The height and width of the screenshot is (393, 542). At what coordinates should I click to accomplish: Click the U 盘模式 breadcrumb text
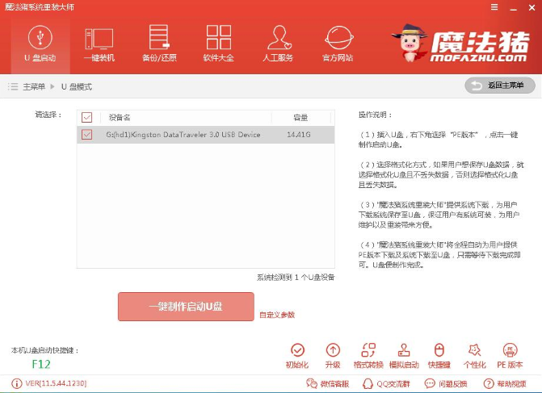pyautogui.click(x=77, y=86)
